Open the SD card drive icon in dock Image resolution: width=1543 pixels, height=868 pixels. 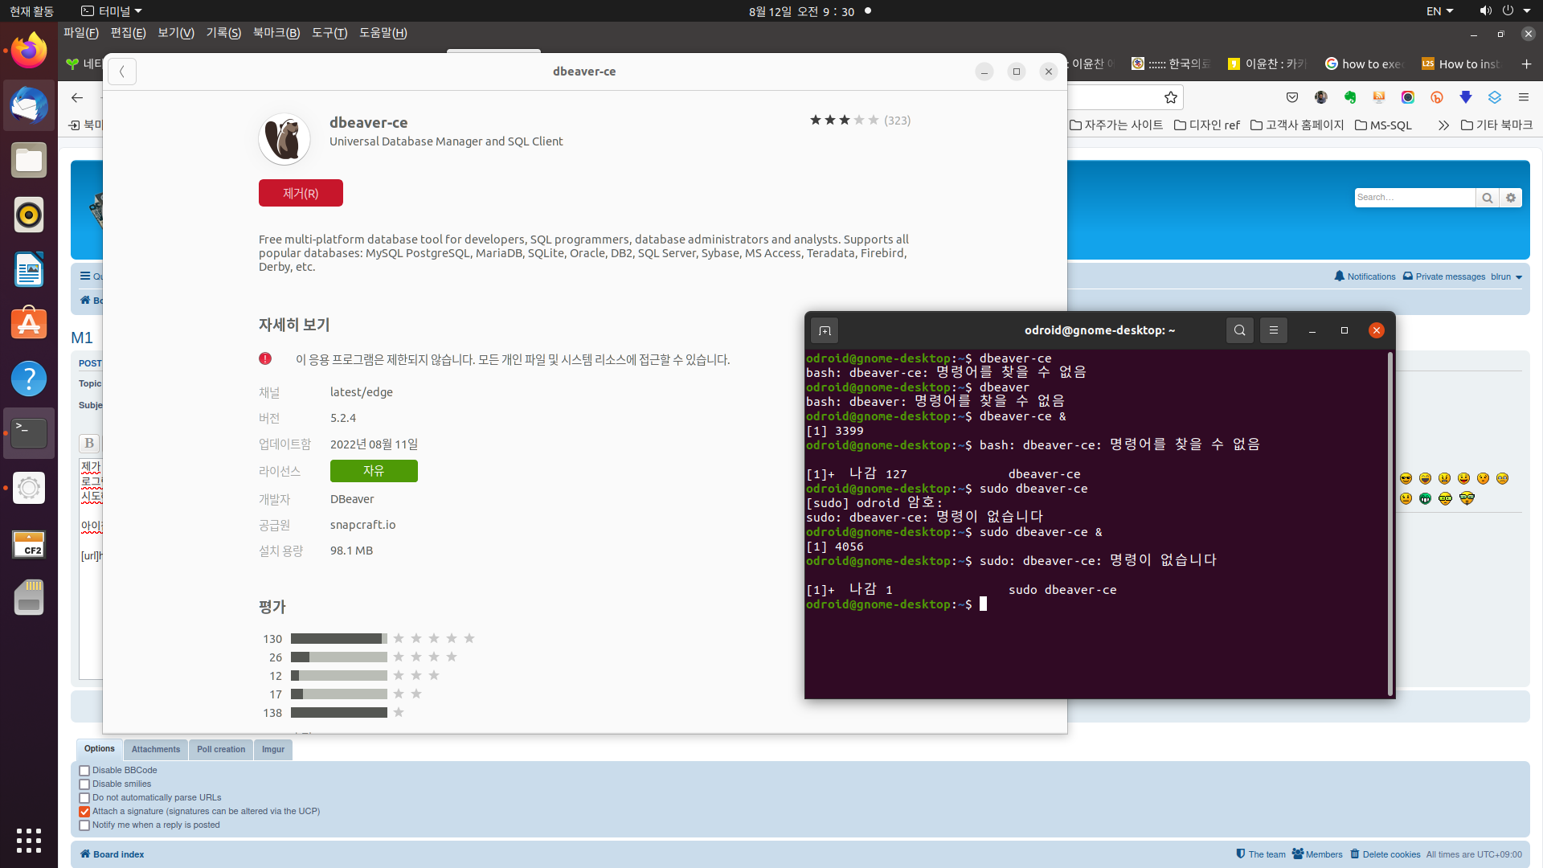(x=29, y=598)
